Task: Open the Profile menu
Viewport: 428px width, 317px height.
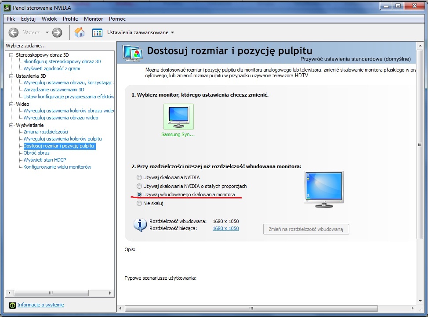Action: tap(70, 19)
